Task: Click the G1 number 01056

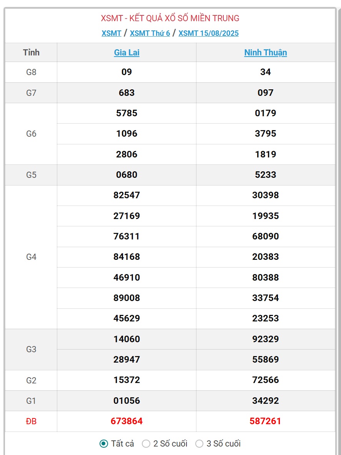Action: click(126, 401)
